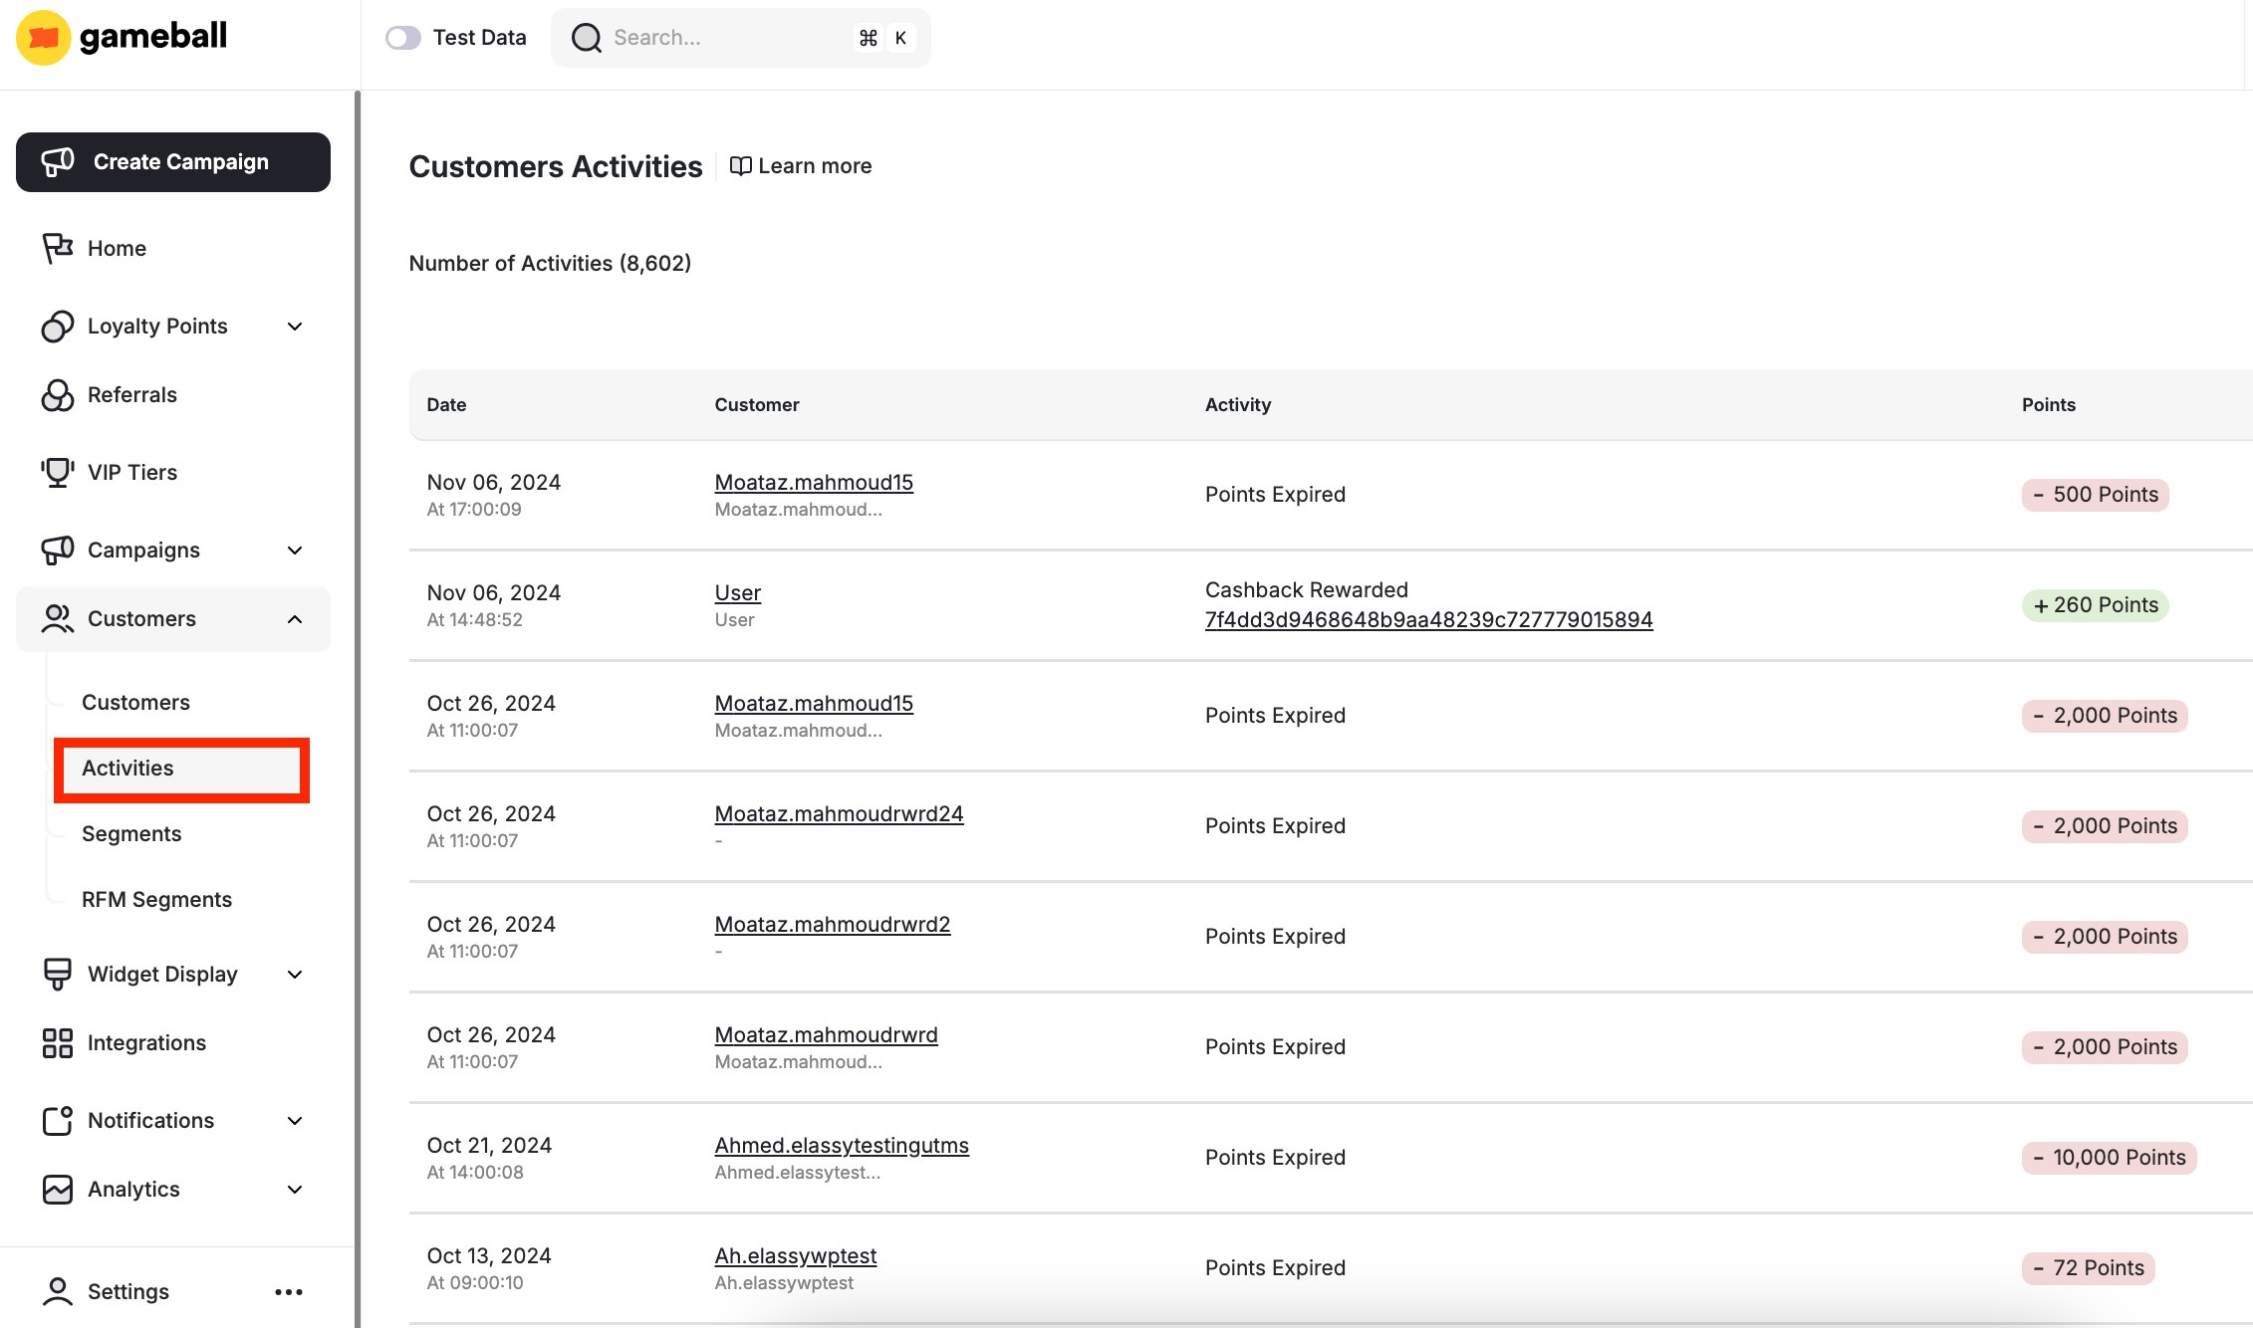This screenshot has width=2253, height=1328.
Task: Click the Search input field
Action: tap(741, 38)
